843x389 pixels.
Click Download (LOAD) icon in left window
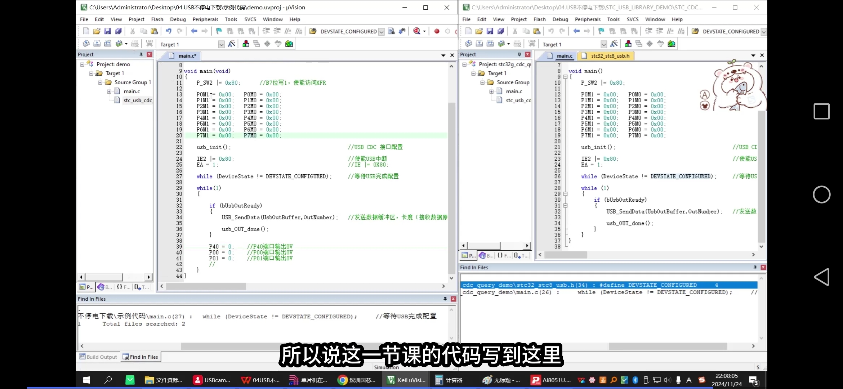pyautogui.click(x=150, y=44)
